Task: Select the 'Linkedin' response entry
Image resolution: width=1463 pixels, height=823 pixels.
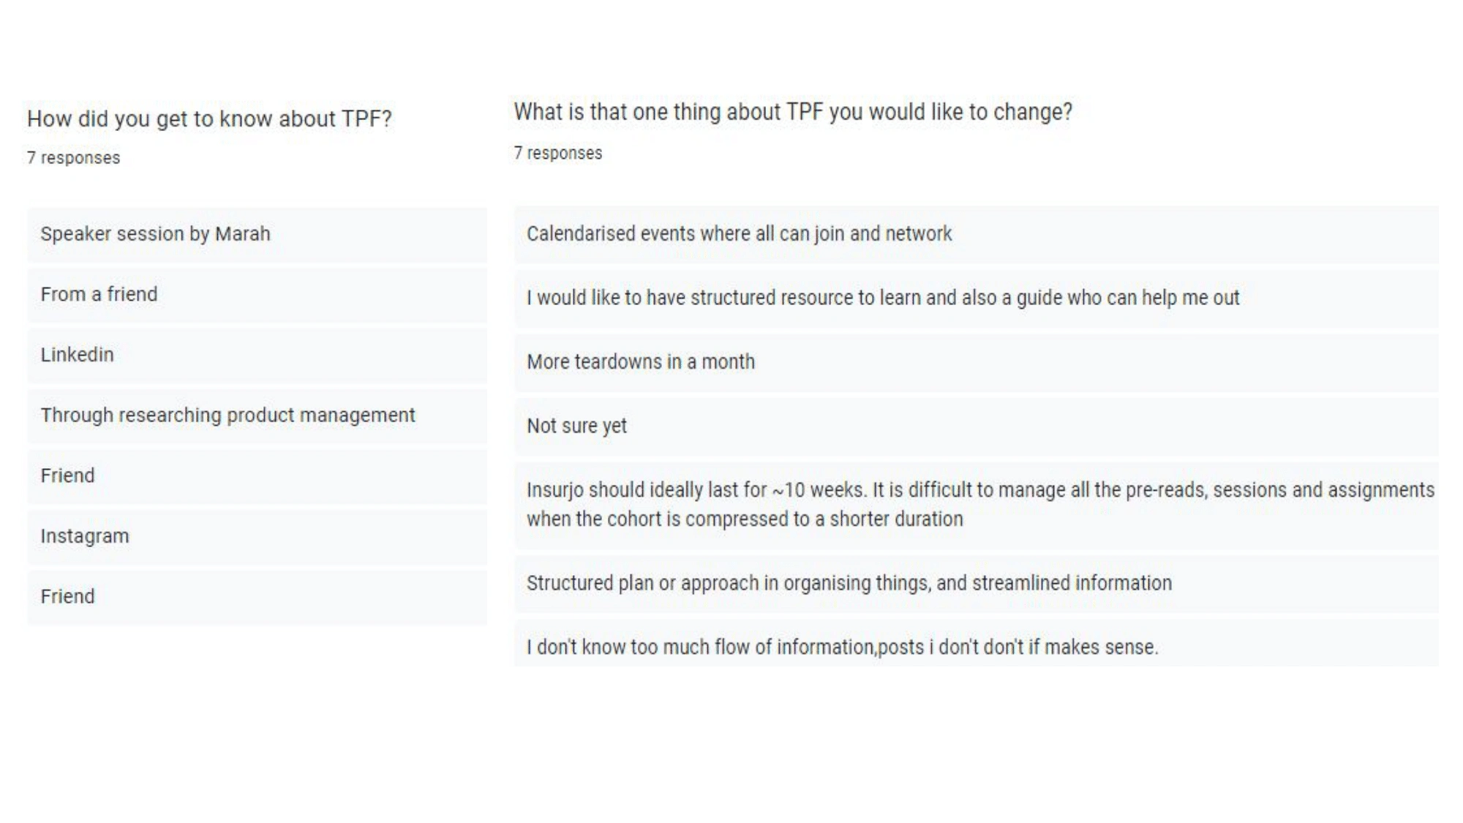Action: (257, 356)
